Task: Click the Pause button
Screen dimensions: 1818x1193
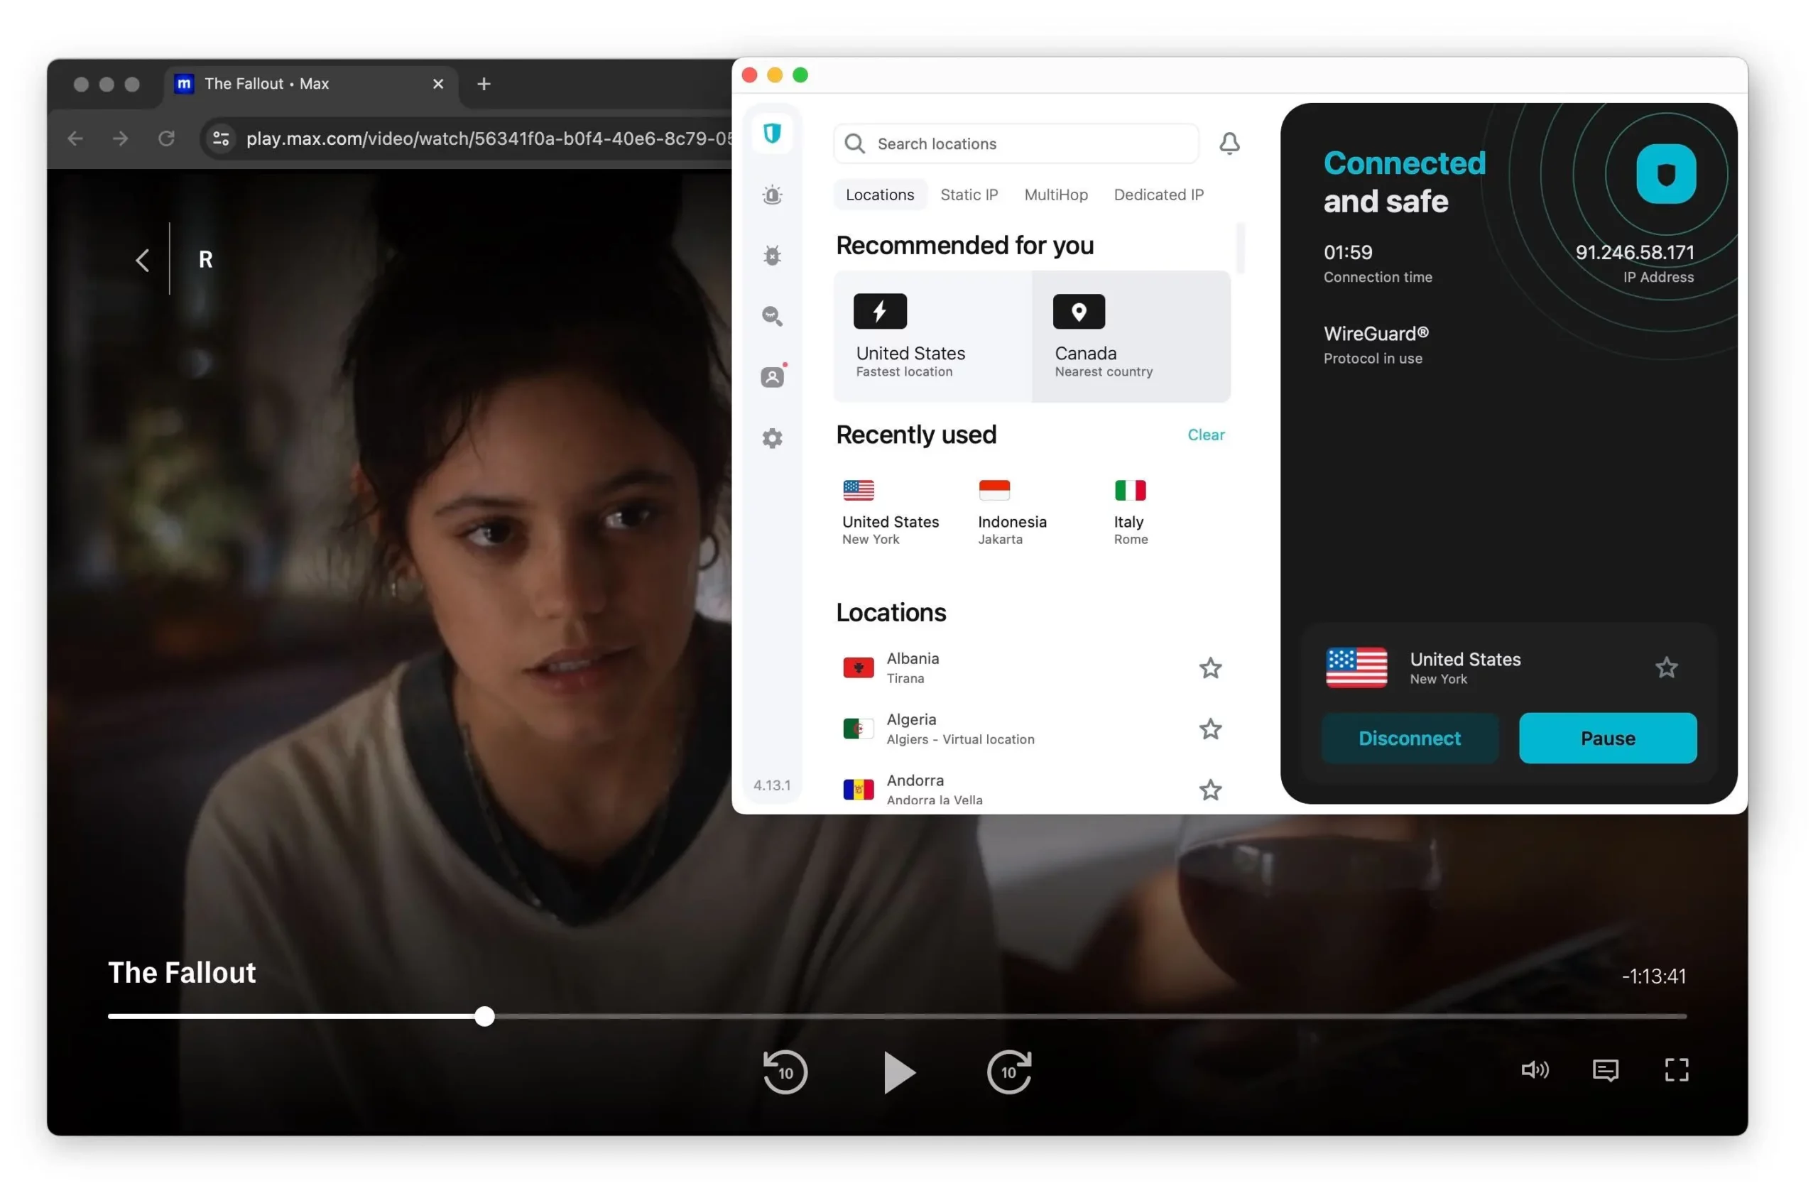Action: click(1606, 738)
